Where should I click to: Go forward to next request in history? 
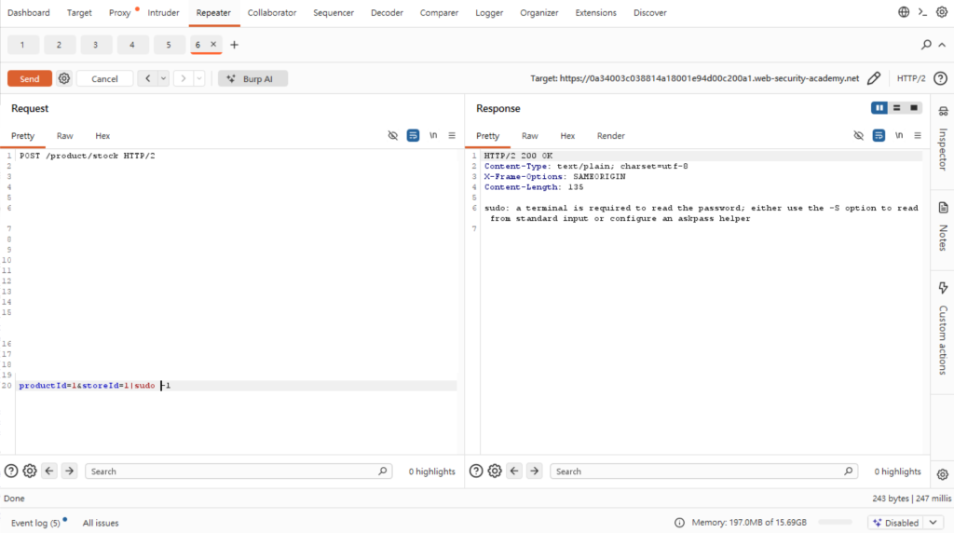point(184,78)
